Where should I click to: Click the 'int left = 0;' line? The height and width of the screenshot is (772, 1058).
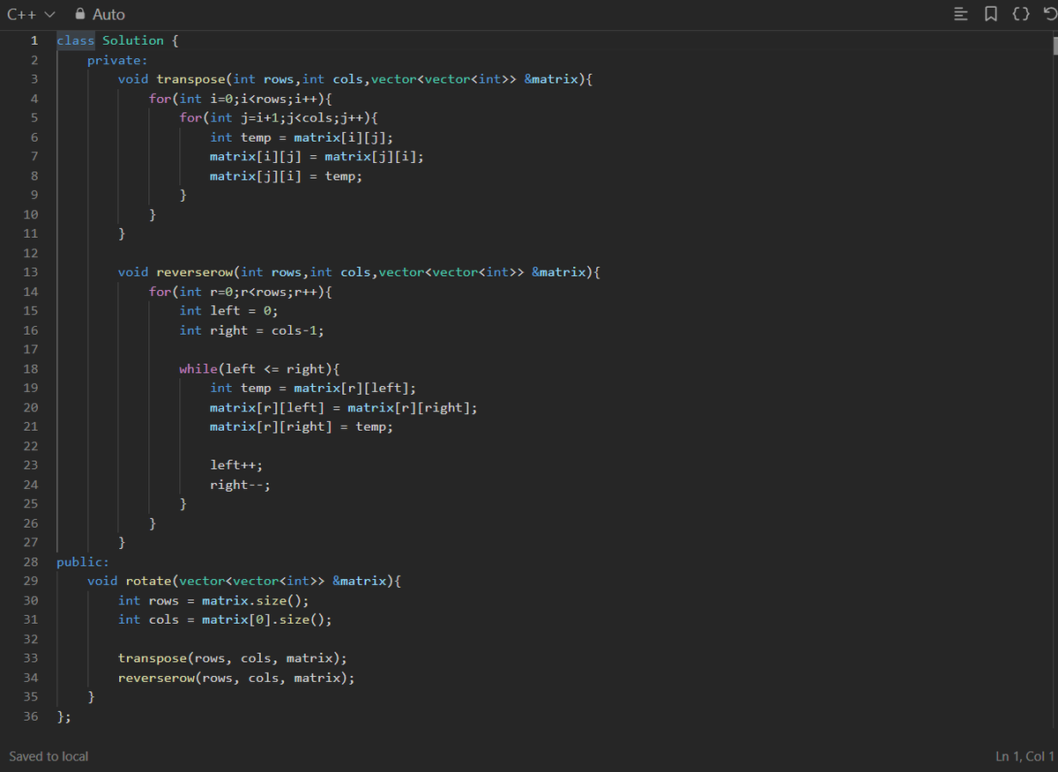click(x=228, y=310)
